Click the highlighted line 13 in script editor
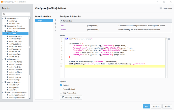 (x=115, y=66)
